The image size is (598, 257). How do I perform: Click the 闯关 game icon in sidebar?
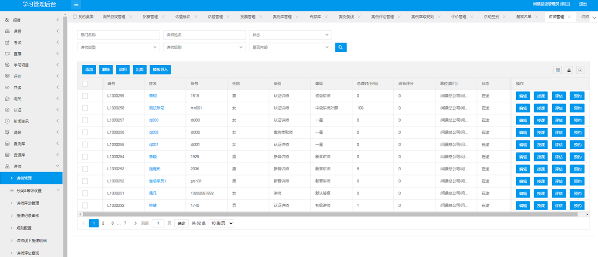pyautogui.click(x=7, y=98)
